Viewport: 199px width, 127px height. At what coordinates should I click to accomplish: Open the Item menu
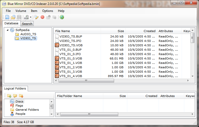tap(34, 11)
